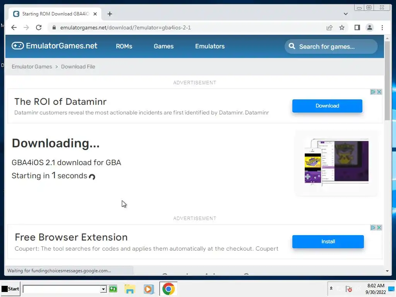
Task: Click the scrollbar down arrow
Action: click(x=387, y=271)
